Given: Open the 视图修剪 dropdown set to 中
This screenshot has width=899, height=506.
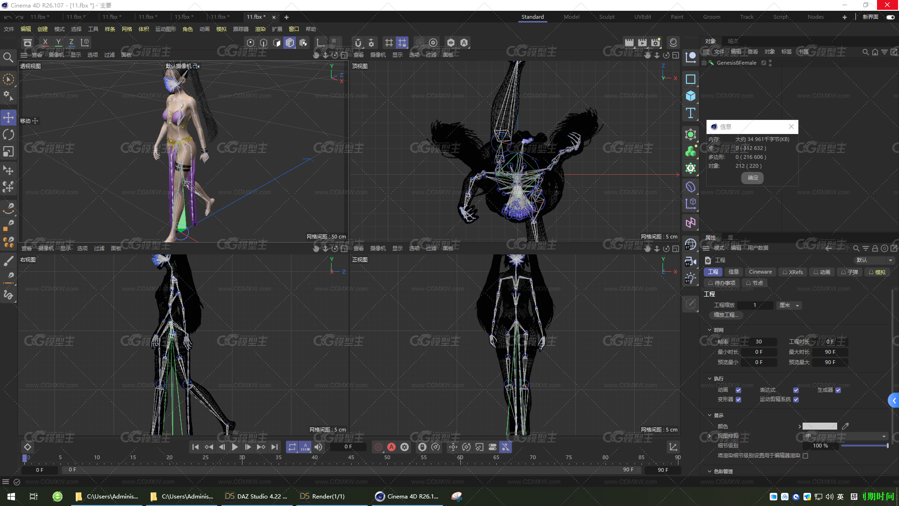Looking at the screenshot, I should (846, 436).
